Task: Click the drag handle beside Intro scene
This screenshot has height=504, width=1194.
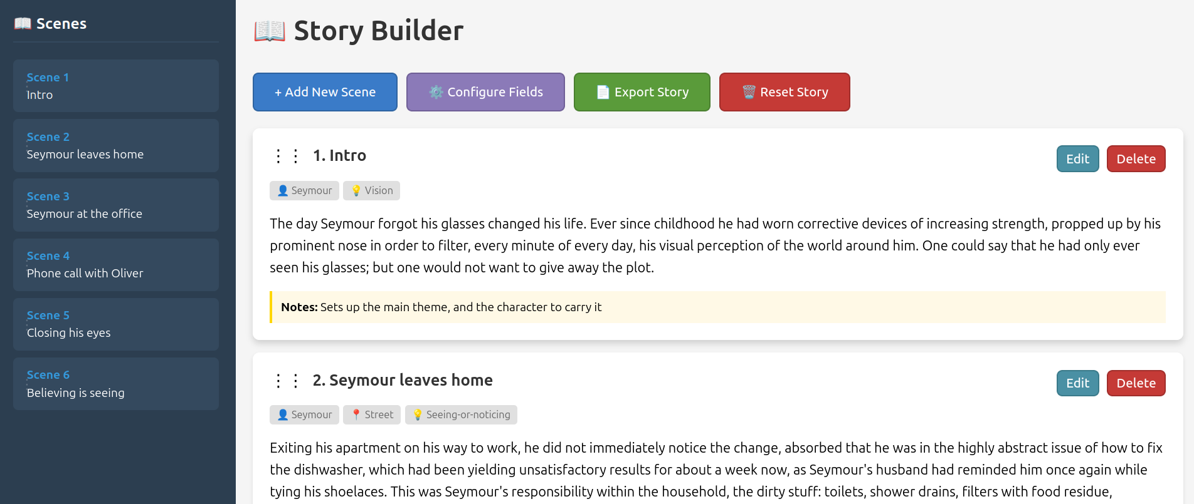Action: point(287,156)
